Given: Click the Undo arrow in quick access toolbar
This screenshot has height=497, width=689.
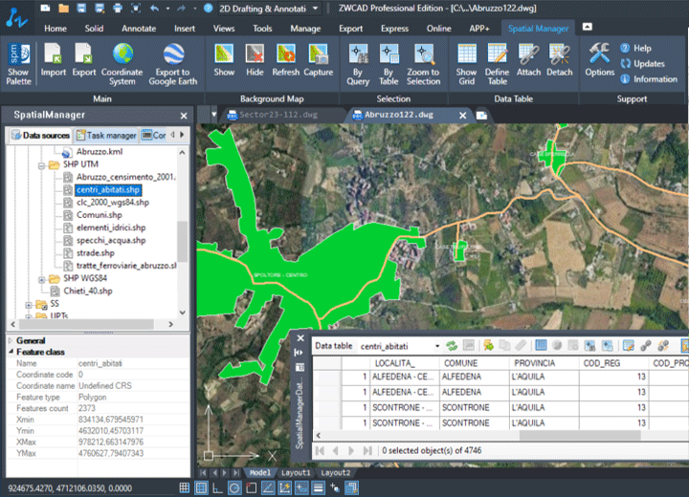Looking at the screenshot, I should (x=154, y=8).
